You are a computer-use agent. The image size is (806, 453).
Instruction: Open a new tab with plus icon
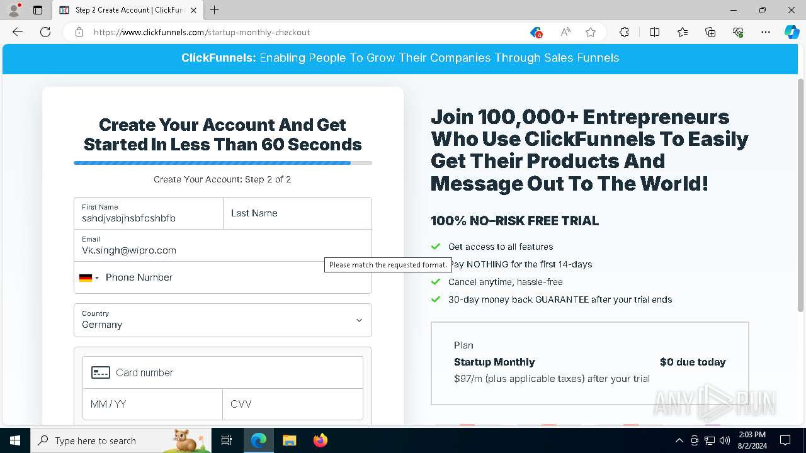point(215,10)
